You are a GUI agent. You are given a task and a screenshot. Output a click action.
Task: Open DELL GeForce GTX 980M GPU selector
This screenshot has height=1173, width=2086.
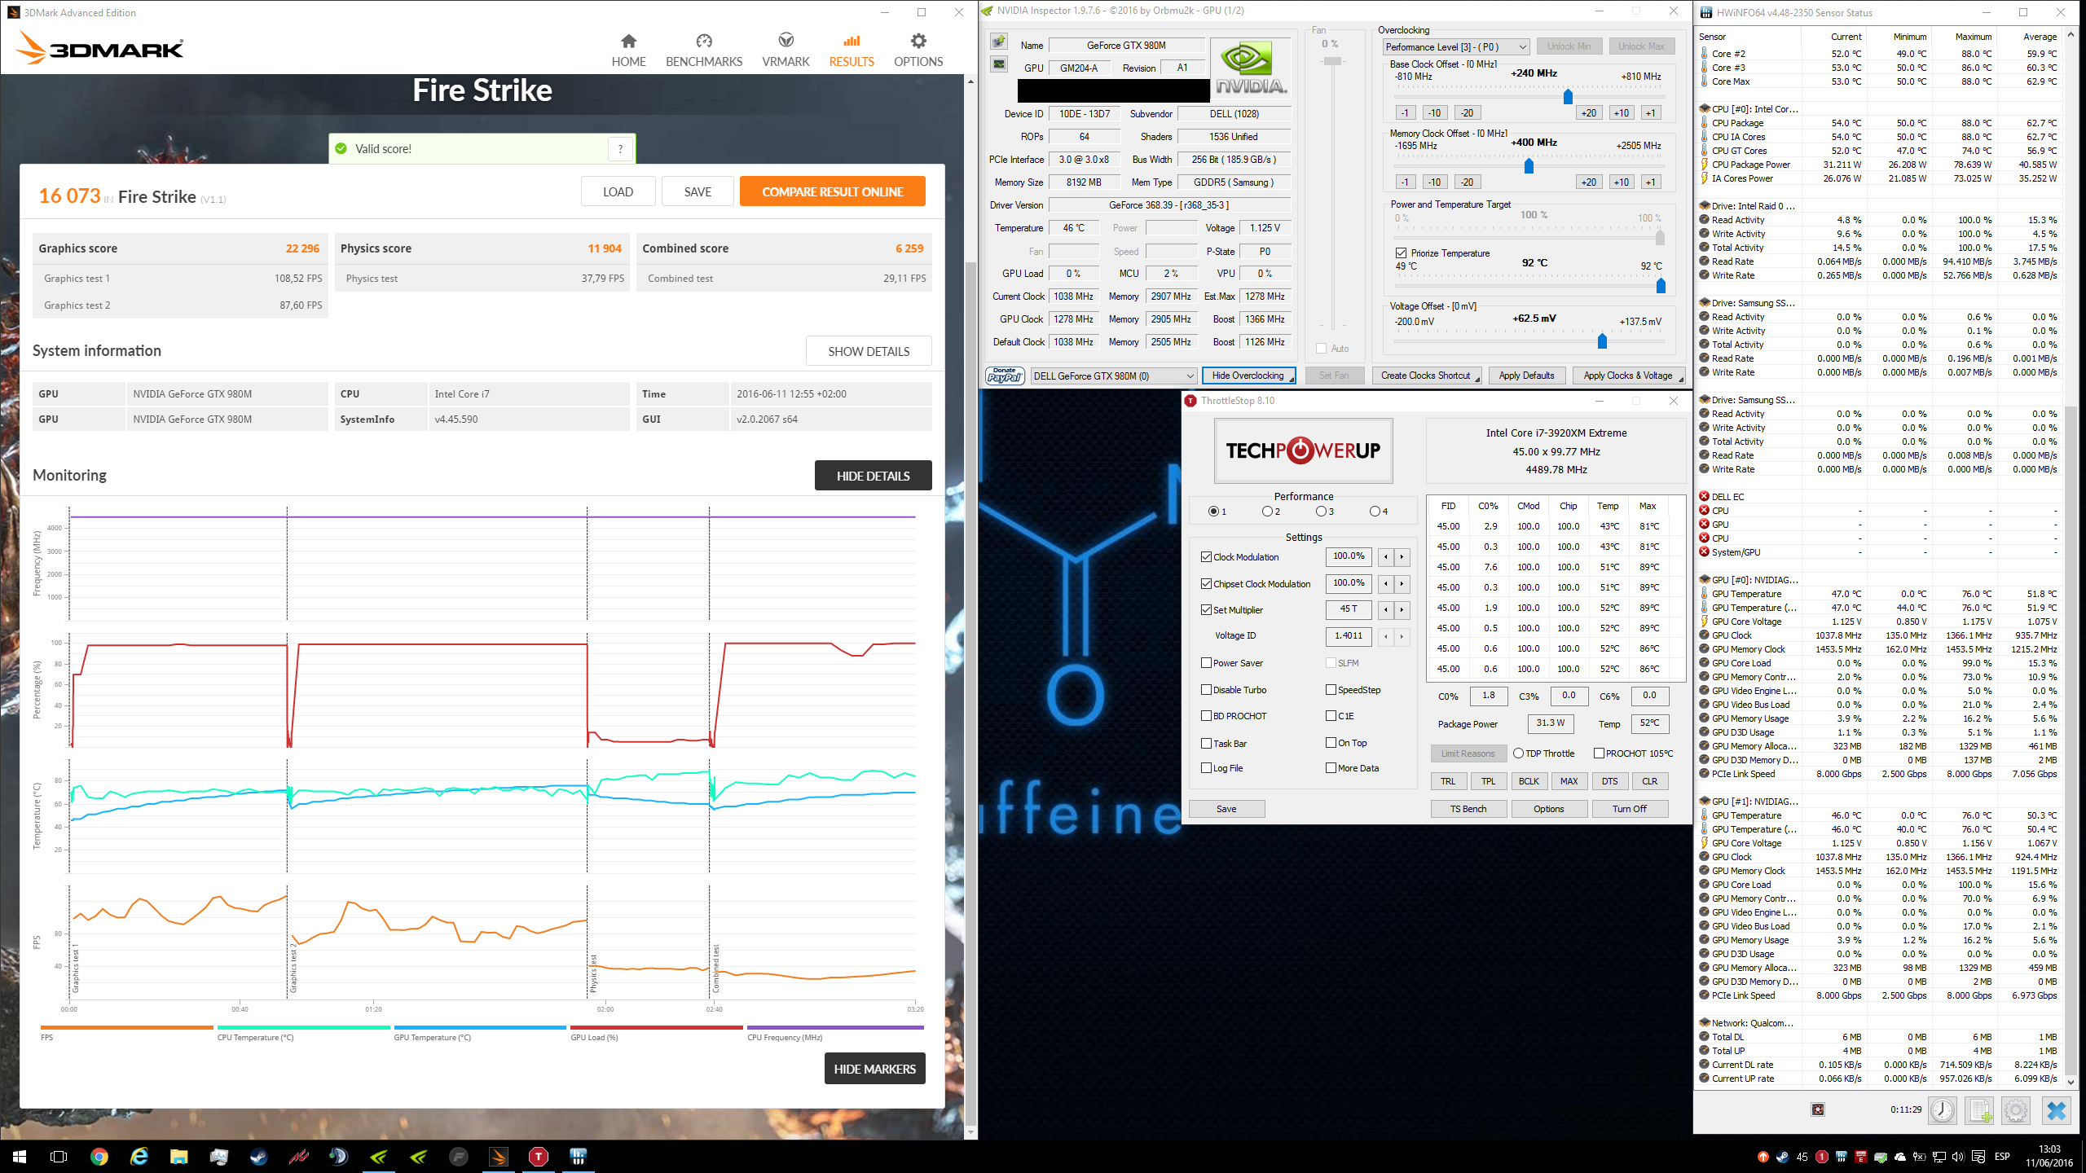(1113, 376)
